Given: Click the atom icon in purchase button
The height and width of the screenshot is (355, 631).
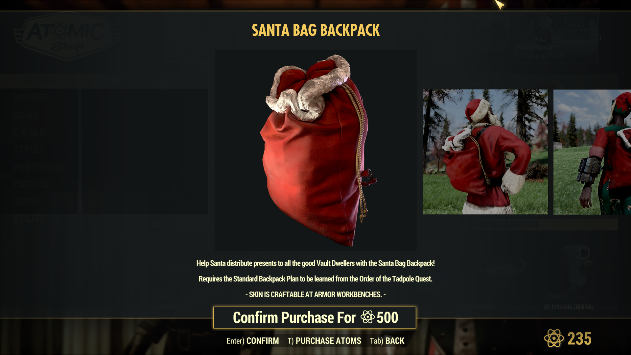Looking at the screenshot, I should pos(367,317).
